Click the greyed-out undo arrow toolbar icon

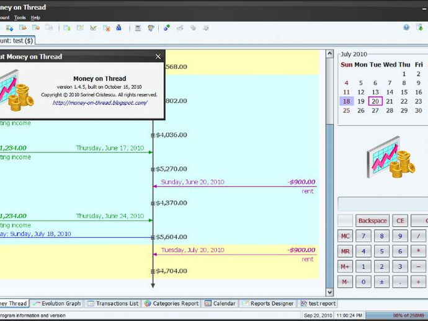[180, 28]
